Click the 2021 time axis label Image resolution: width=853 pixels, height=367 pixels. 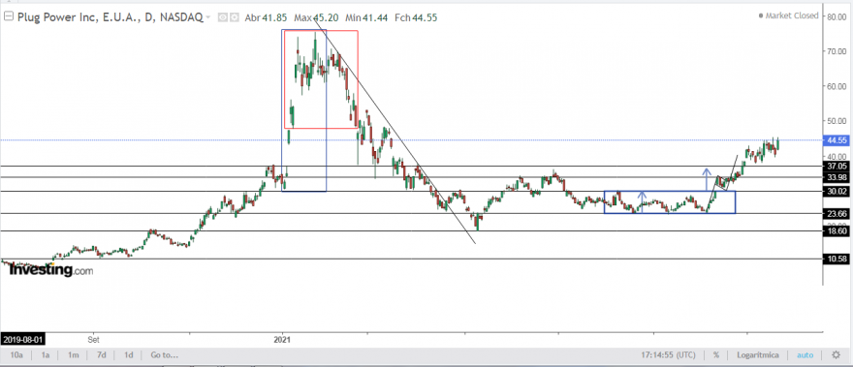tap(283, 339)
